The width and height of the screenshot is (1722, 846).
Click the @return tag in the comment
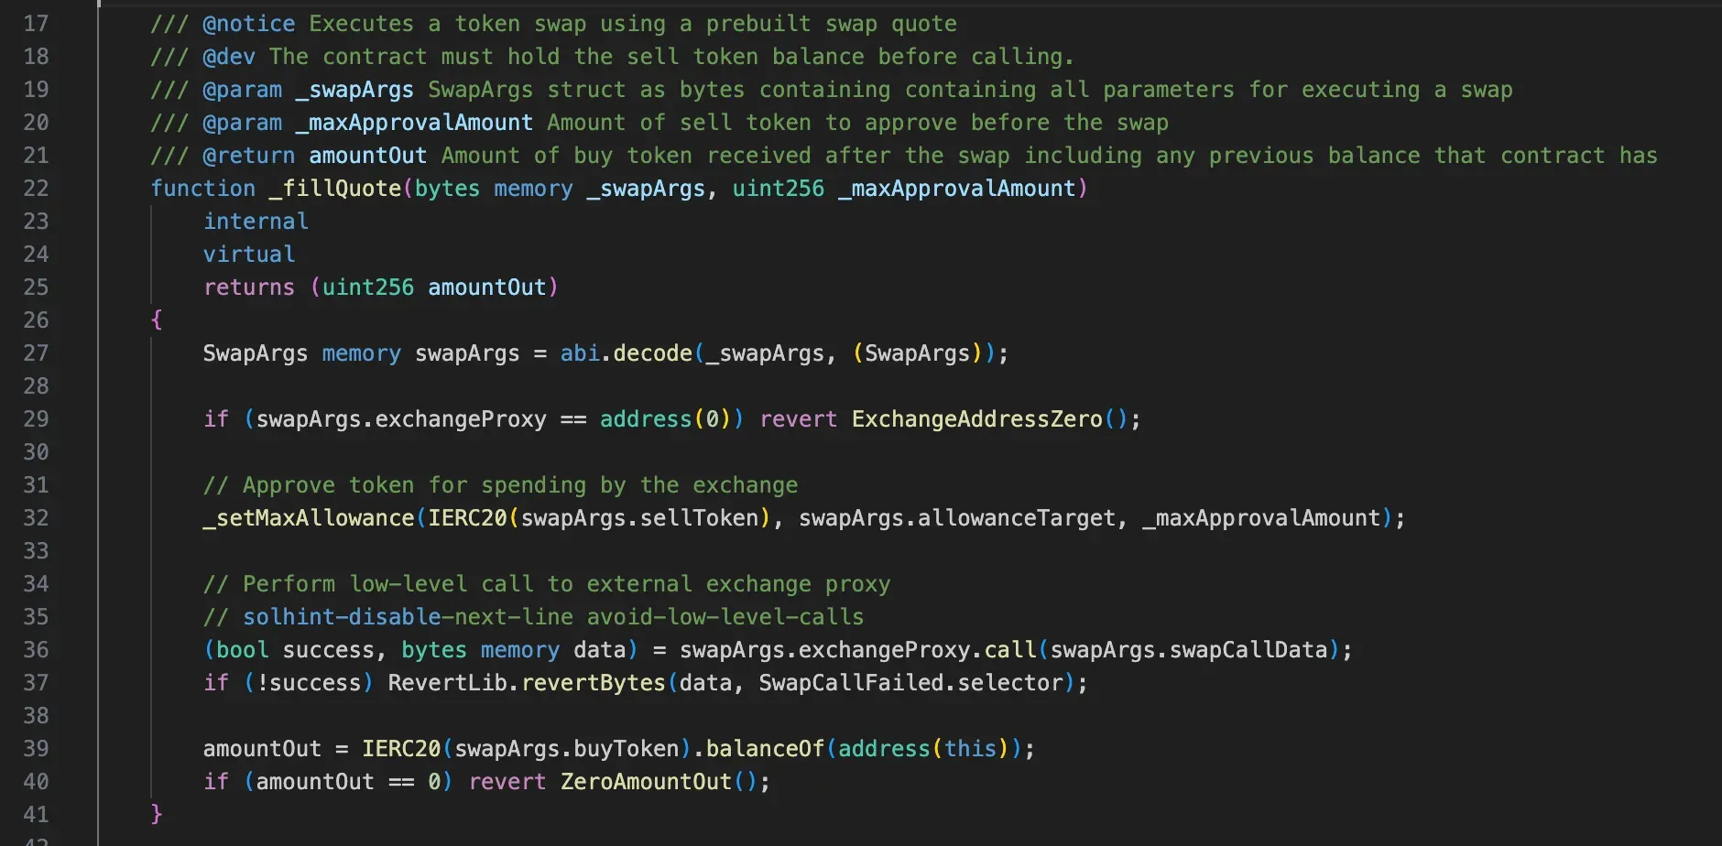coord(249,156)
